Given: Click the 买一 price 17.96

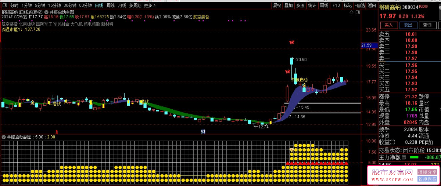Looking at the screenshot, I should pyautogui.click(x=411, y=65).
